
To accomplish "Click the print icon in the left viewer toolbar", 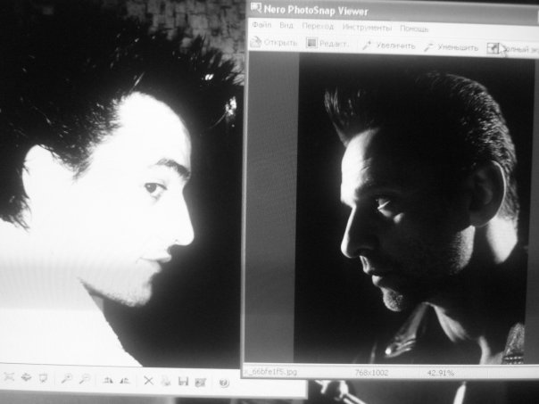I will [x=166, y=381].
